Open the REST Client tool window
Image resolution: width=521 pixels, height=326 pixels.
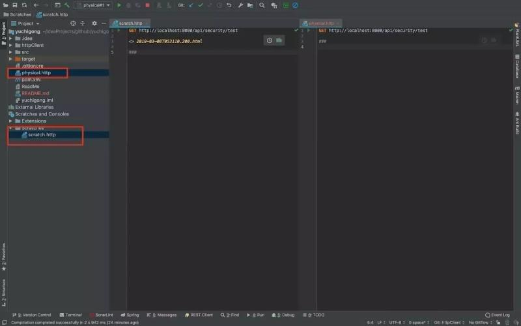(x=199, y=315)
